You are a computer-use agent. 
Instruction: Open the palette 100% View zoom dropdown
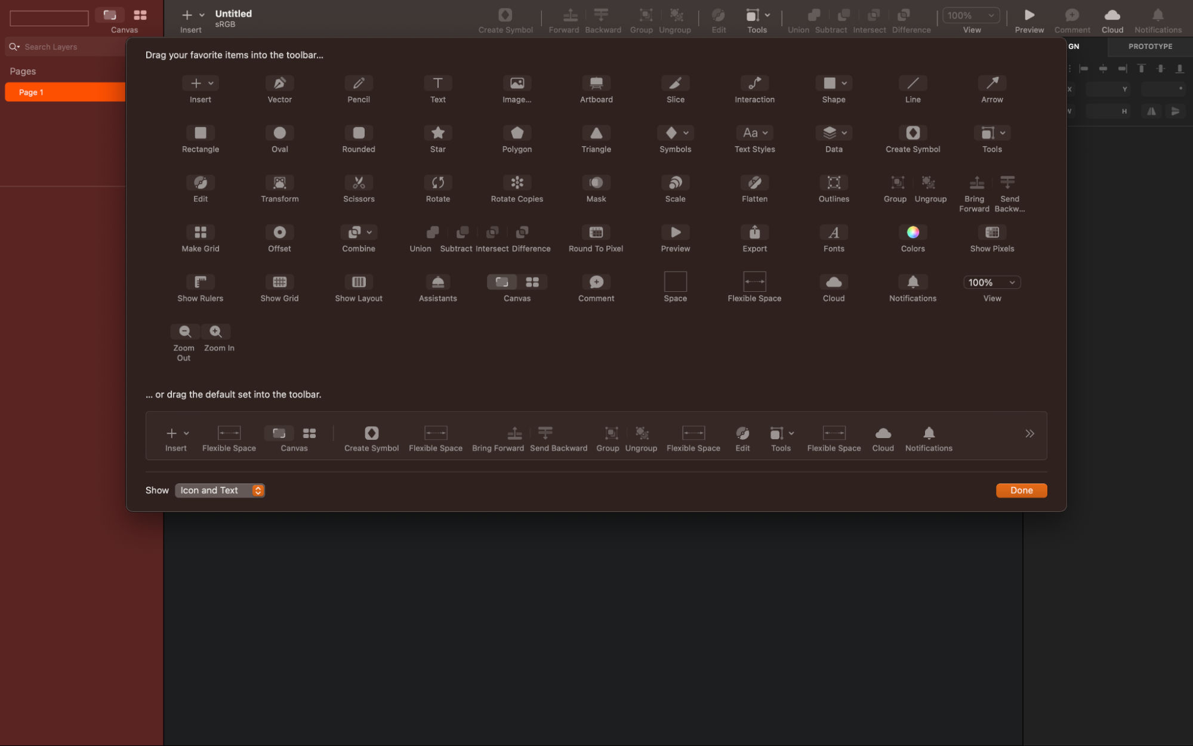click(x=992, y=282)
